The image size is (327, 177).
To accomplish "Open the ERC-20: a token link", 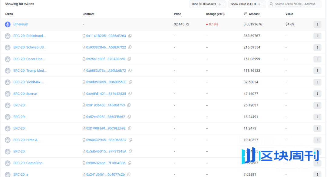I will point(21,174).
